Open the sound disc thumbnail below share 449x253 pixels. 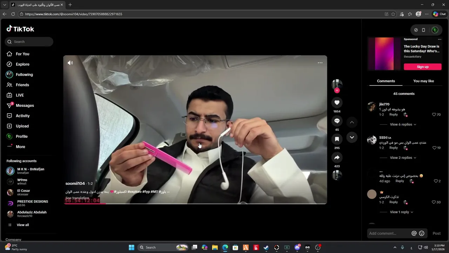pos(337,175)
